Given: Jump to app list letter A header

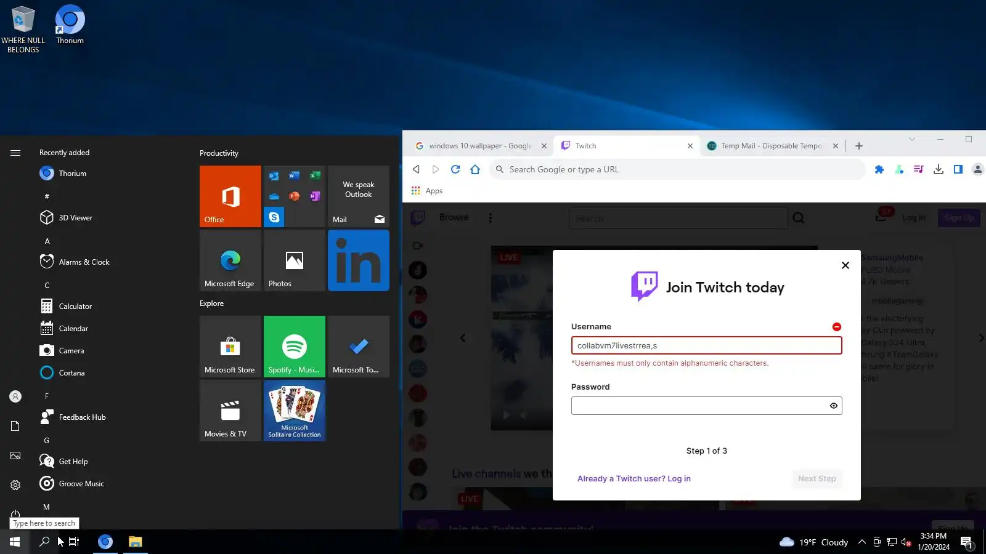Looking at the screenshot, I should [47, 241].
